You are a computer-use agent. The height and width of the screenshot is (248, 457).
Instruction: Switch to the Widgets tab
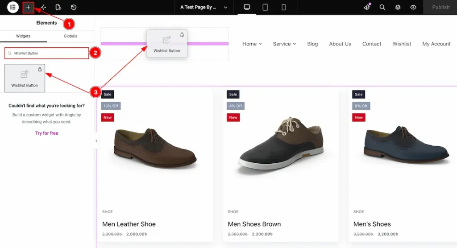(x=23, y=36)
